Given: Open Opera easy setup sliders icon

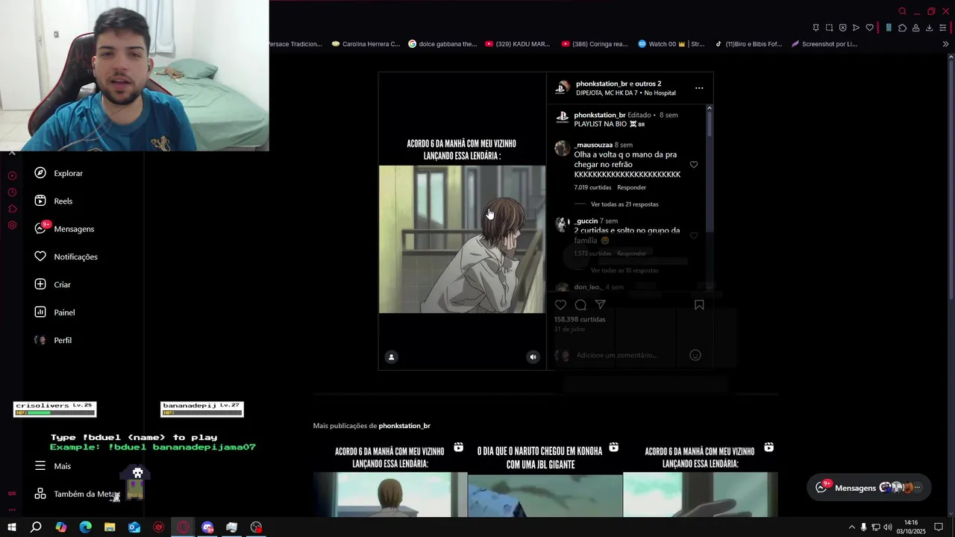Looking at the screenshot, I should (943, 28).
